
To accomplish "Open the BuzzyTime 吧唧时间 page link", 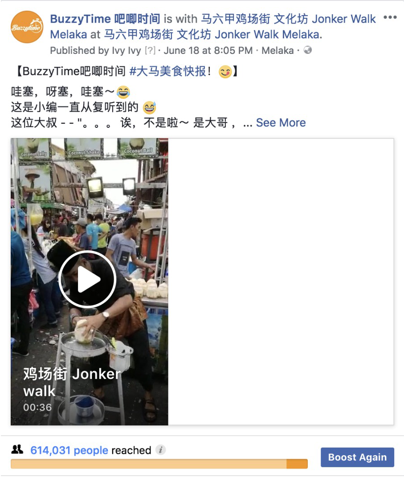I will tap(105, 19).
